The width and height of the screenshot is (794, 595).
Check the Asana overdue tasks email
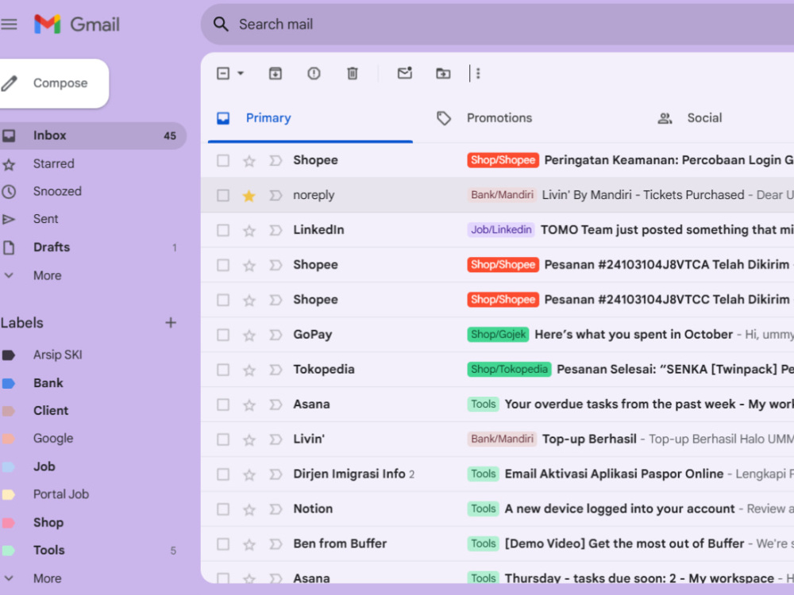[x=223, y=405]
